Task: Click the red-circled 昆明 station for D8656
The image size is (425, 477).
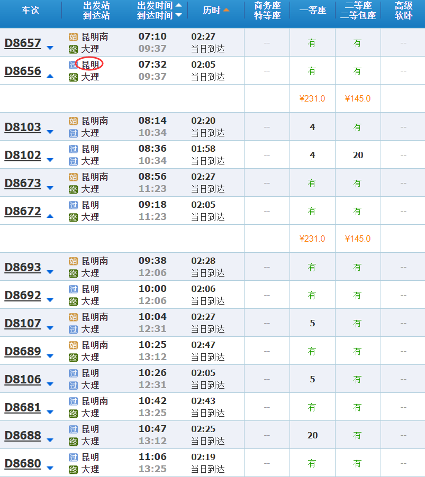Action: click(90, 65)
